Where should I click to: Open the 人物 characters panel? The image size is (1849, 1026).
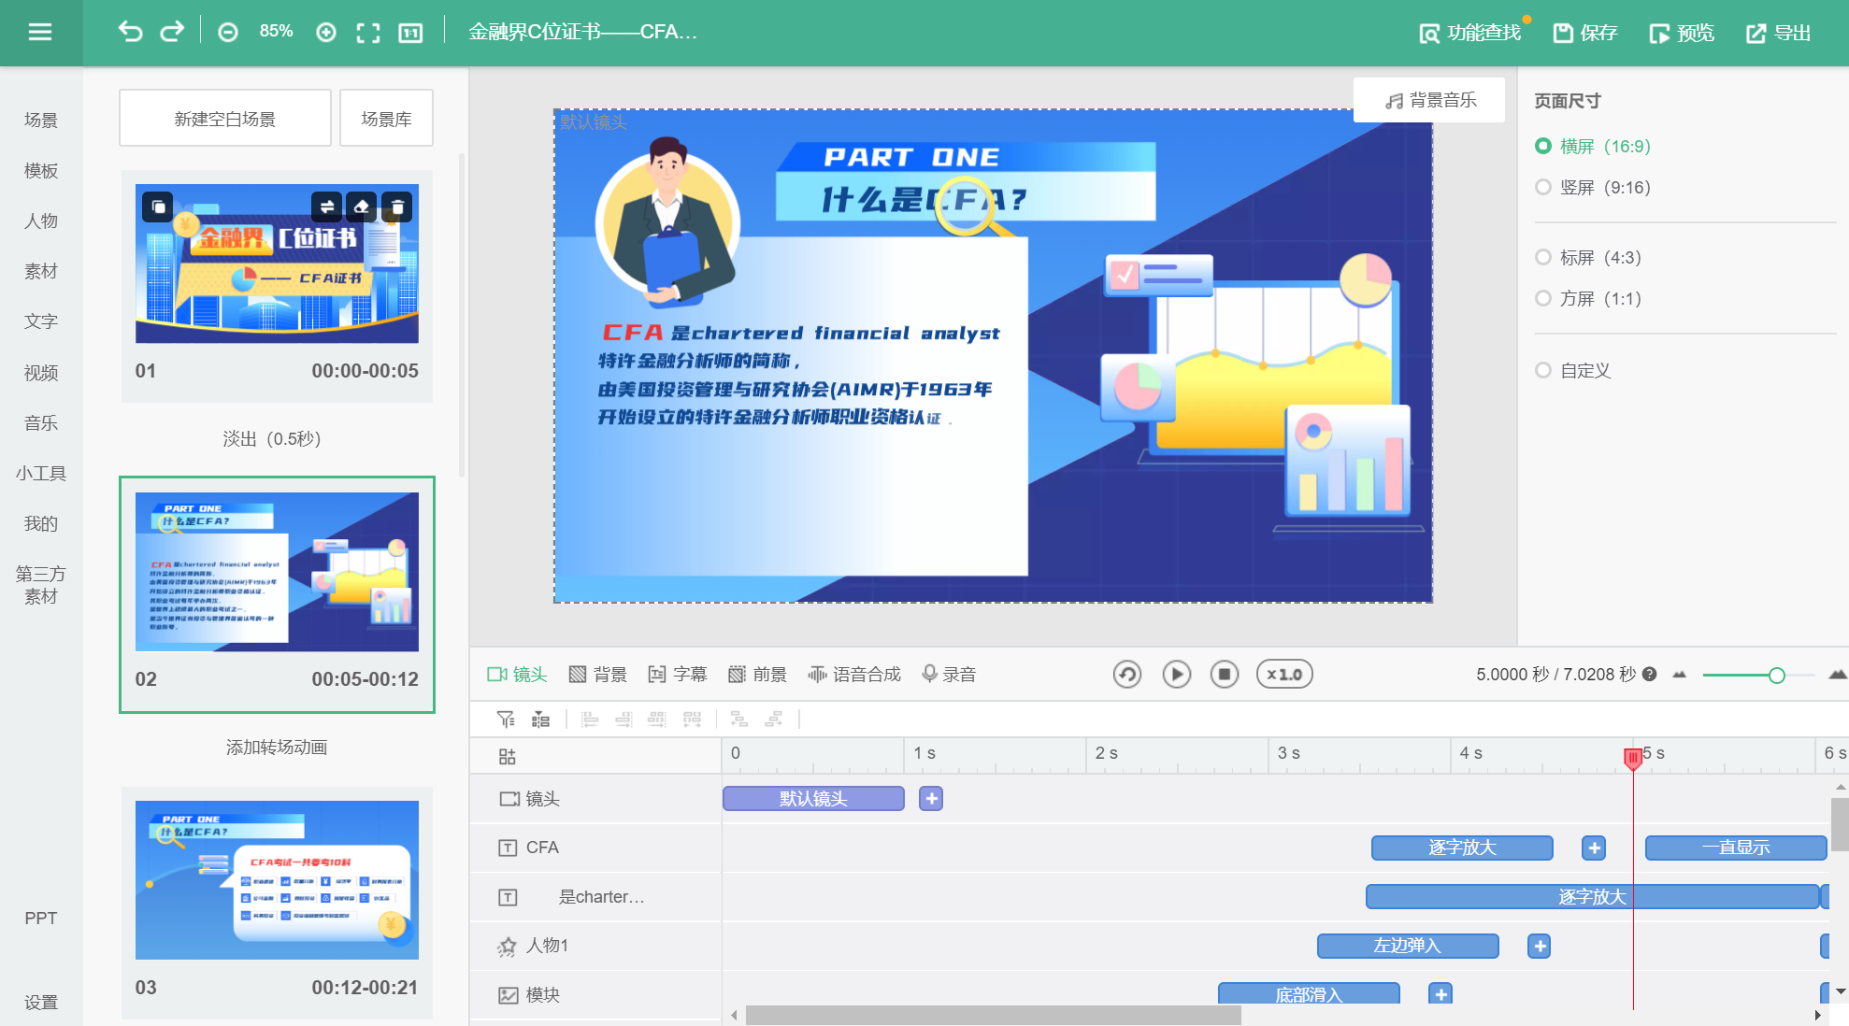click(41, 221)
